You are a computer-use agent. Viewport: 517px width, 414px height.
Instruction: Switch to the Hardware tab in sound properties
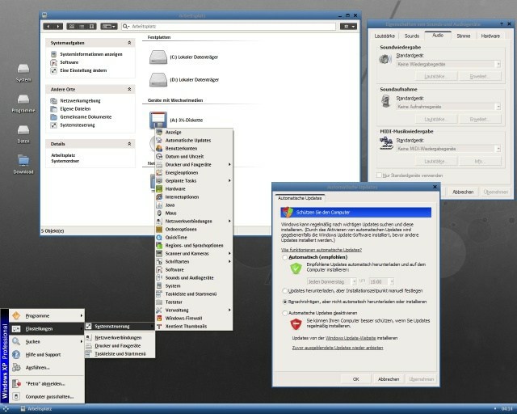coord(490,36)
